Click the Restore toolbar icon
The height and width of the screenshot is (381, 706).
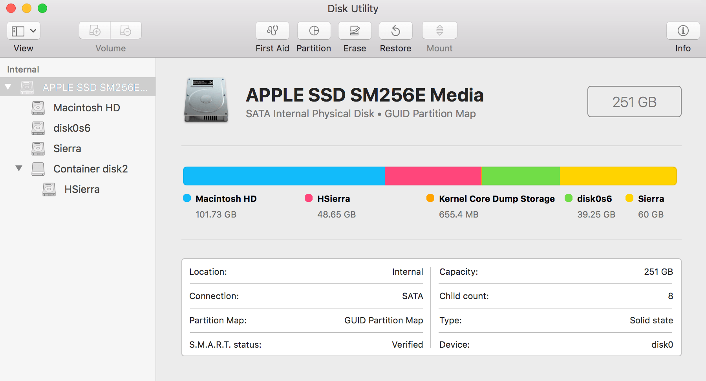click(396, 31)
